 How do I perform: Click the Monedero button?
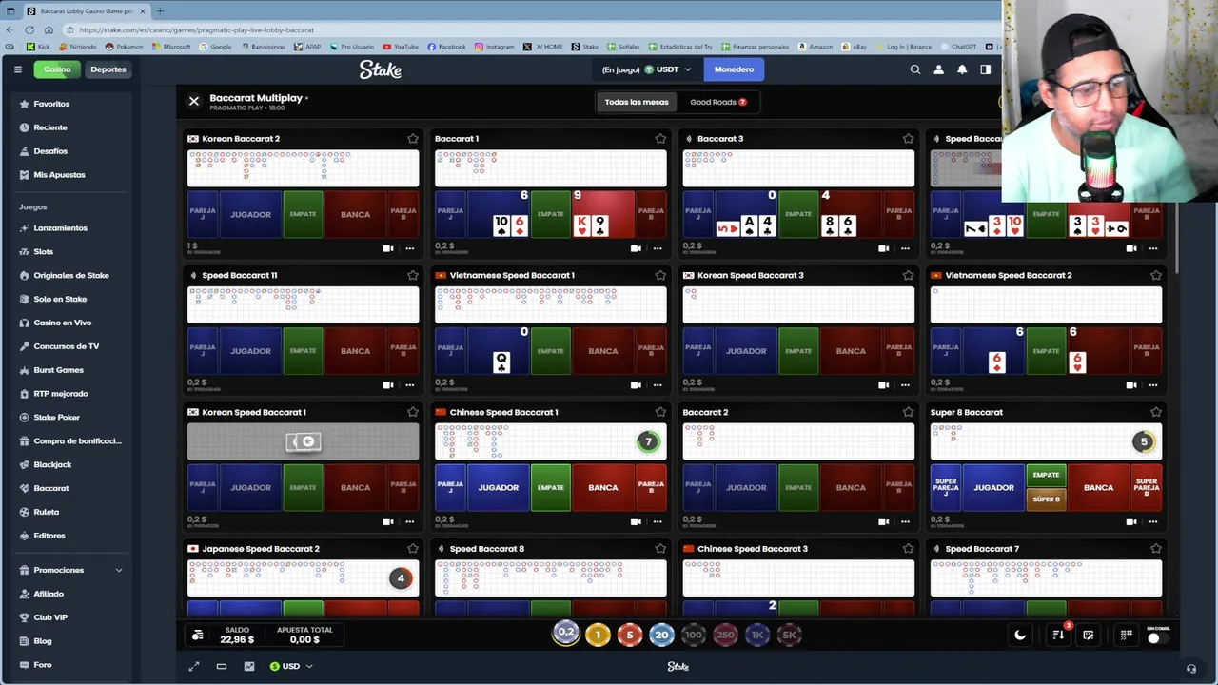coord(734,69)
